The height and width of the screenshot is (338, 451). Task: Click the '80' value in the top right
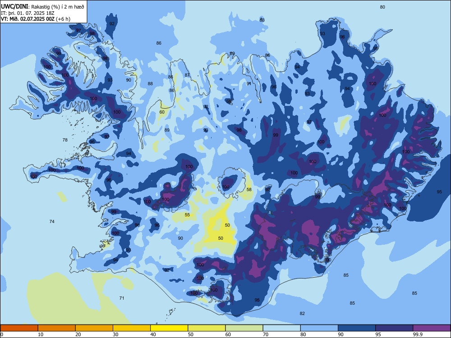coord(382,7)
